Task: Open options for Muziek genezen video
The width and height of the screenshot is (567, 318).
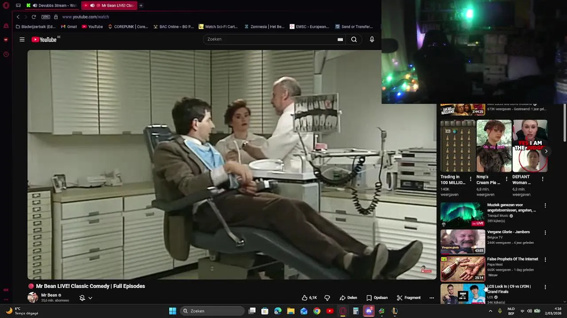Action: (545, 205)
